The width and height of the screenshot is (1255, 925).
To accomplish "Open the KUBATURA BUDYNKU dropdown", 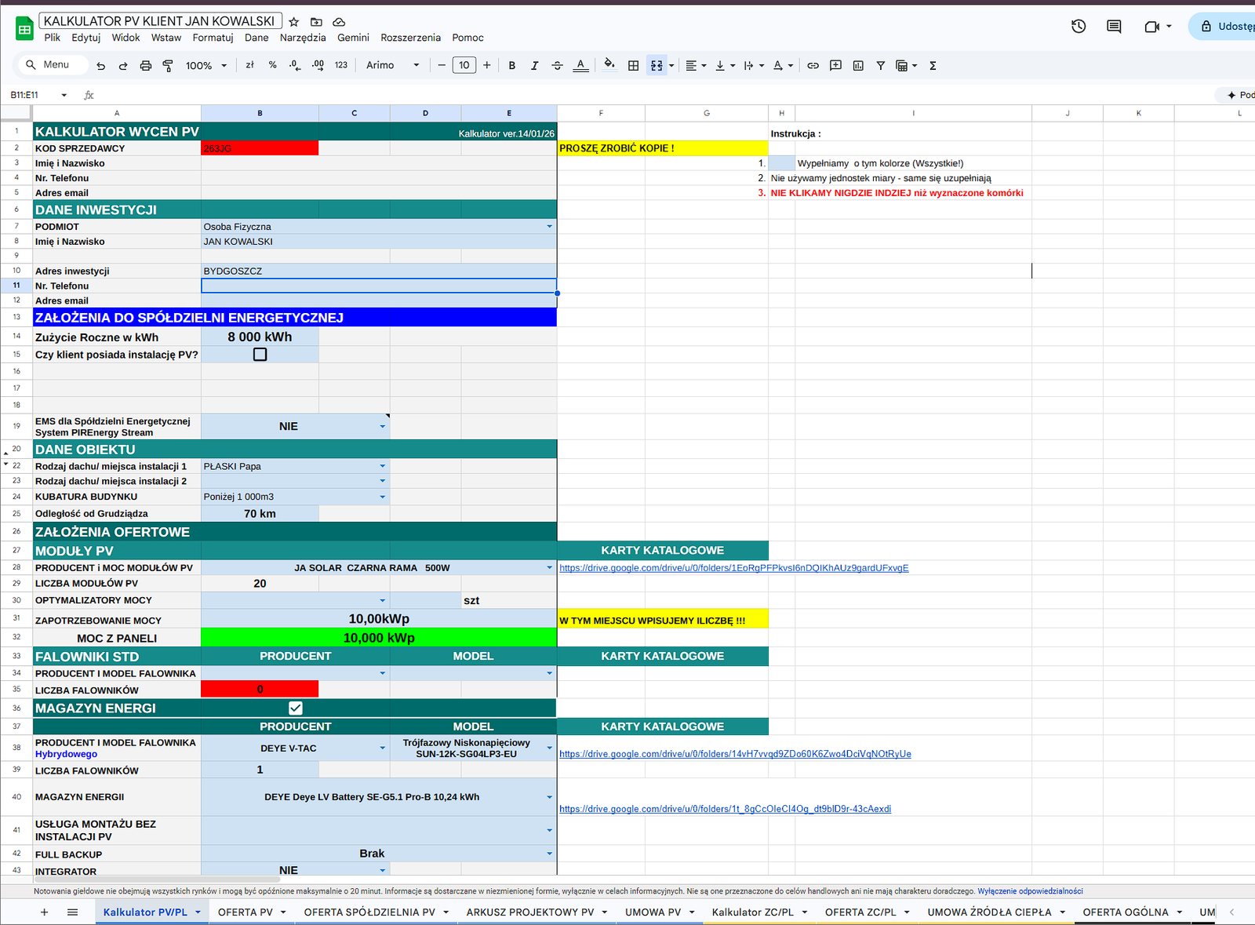I will pos(382,497).
